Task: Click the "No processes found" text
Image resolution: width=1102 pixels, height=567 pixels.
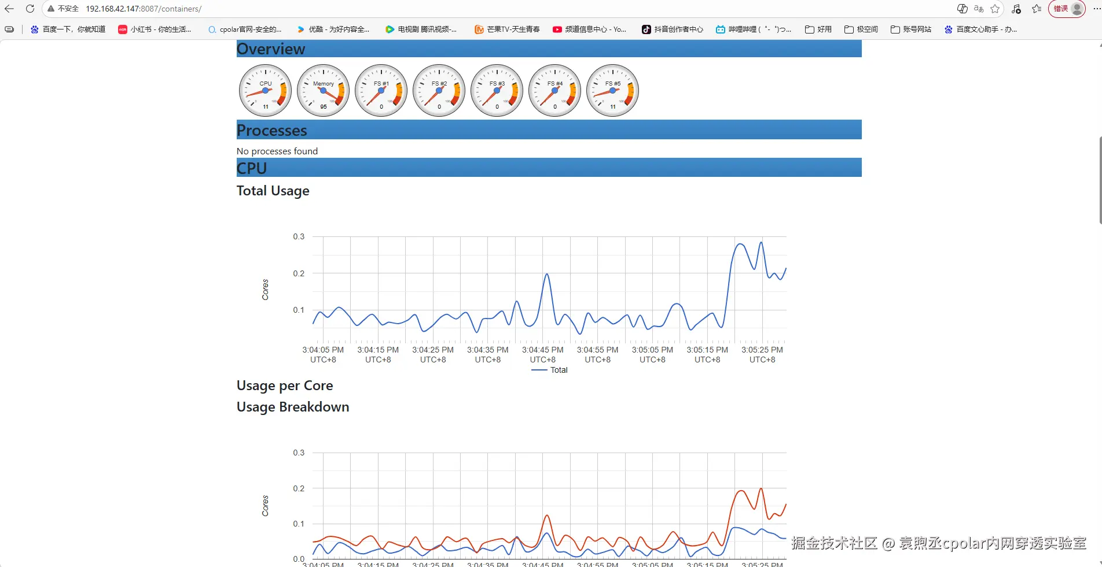Action: click(x=277, y=151)
